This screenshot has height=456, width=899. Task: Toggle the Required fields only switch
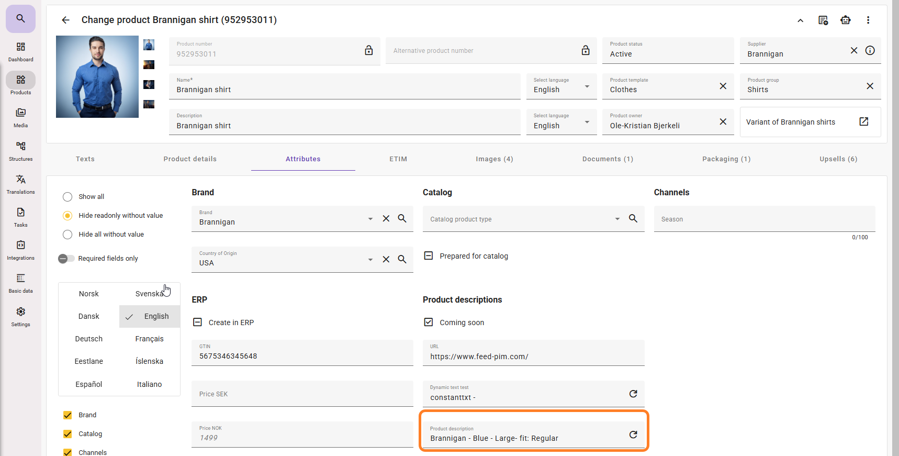coord(66,259)
